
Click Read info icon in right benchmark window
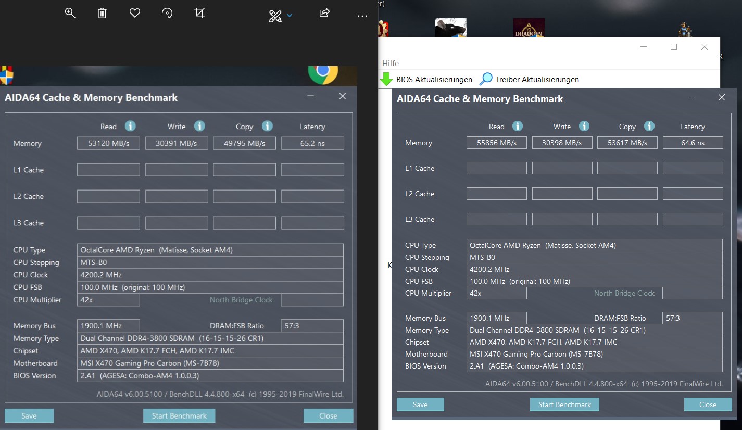click(x=518, y=126)
